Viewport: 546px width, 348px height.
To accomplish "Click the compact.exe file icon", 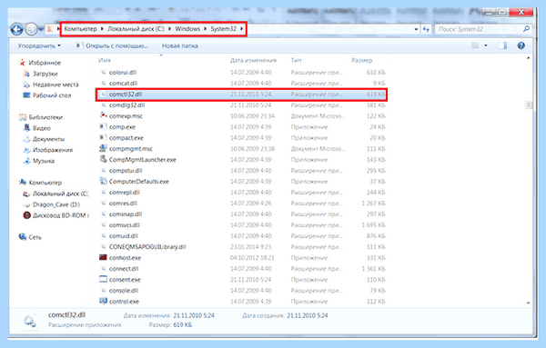I will point(103,138).
